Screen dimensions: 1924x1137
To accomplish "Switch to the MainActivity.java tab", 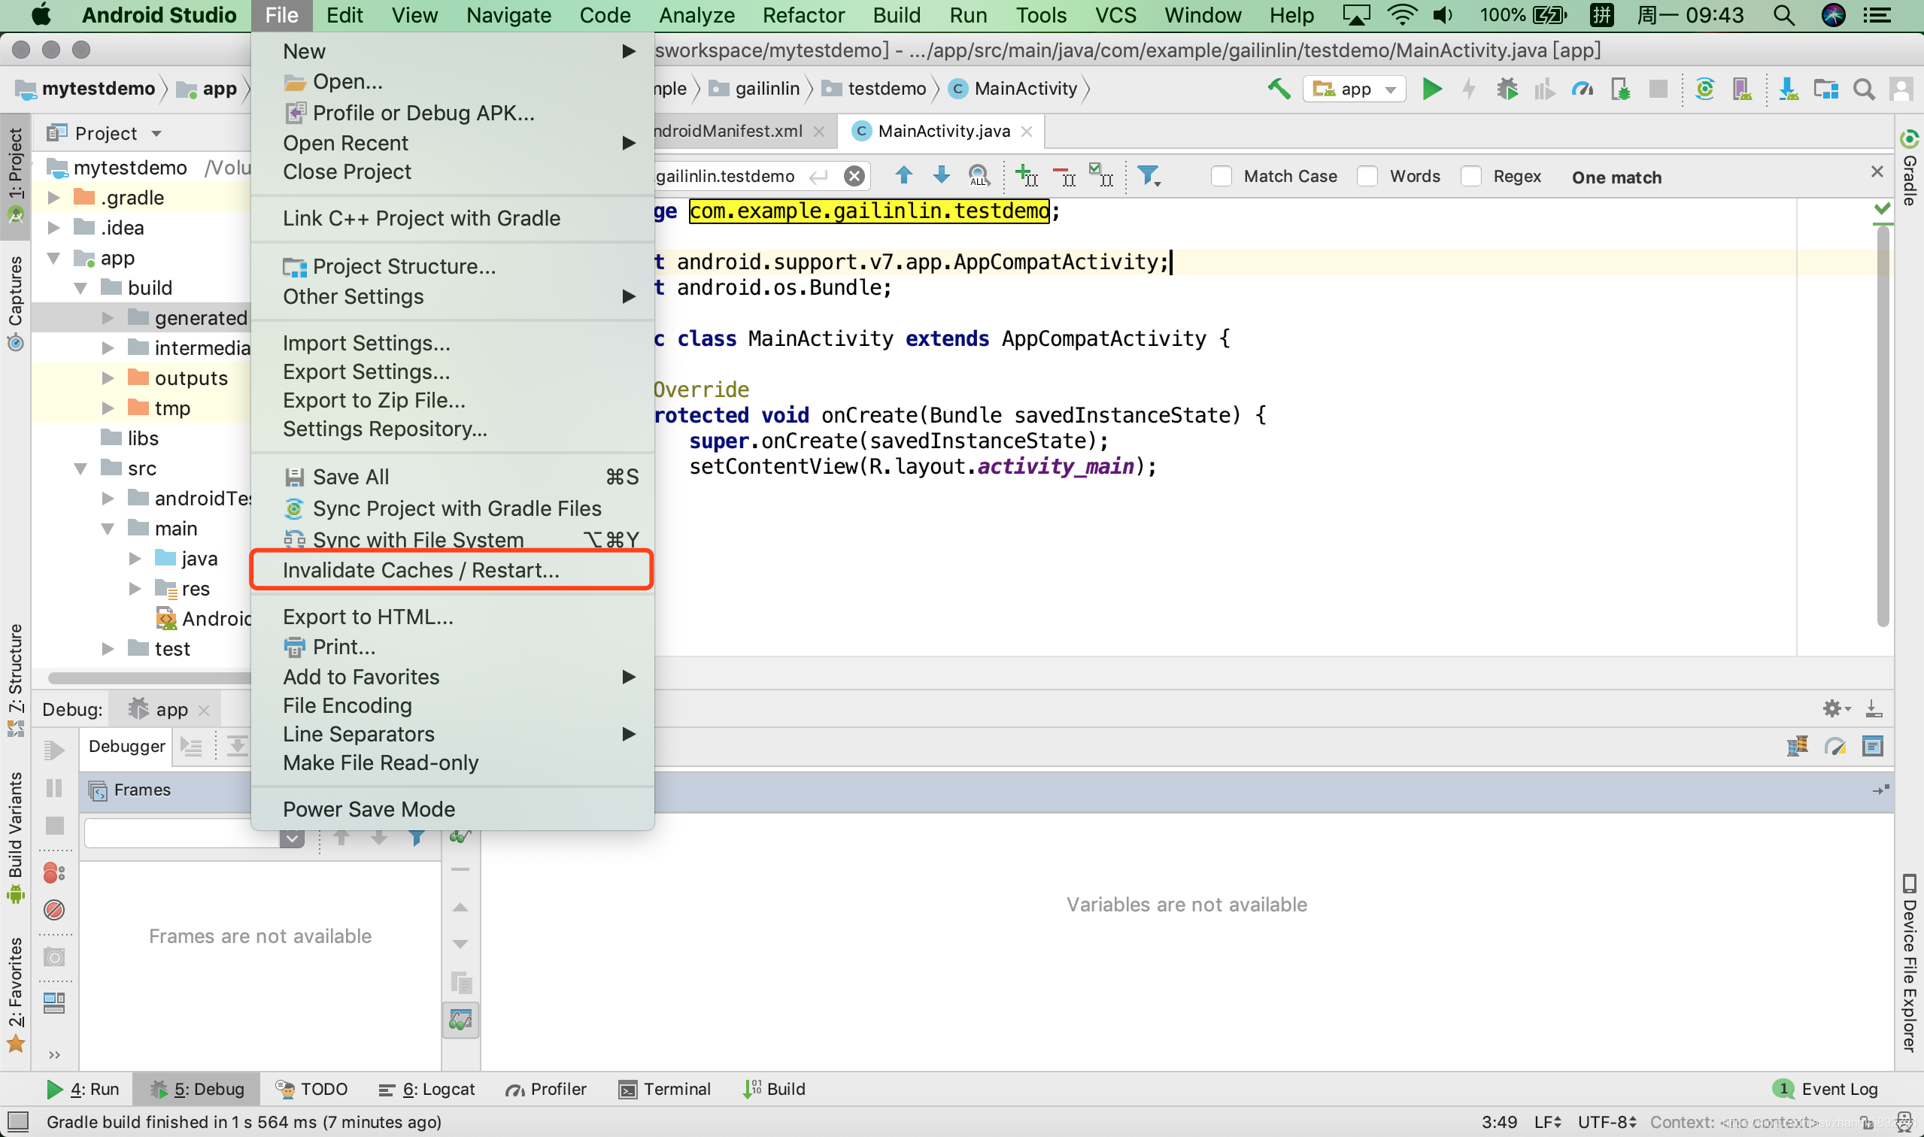I will tap(942, 131).
